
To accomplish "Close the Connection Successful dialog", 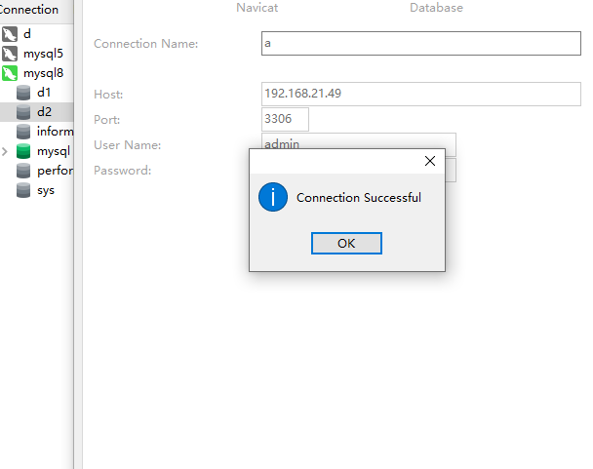I will tap(430, 161).
